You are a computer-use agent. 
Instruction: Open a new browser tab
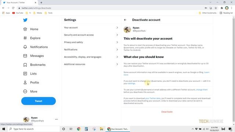click(x=41, y=3)
